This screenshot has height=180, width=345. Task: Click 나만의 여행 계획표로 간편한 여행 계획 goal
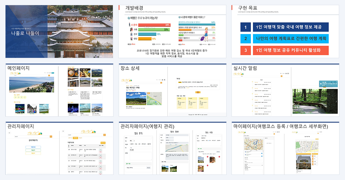pos(291,38)
